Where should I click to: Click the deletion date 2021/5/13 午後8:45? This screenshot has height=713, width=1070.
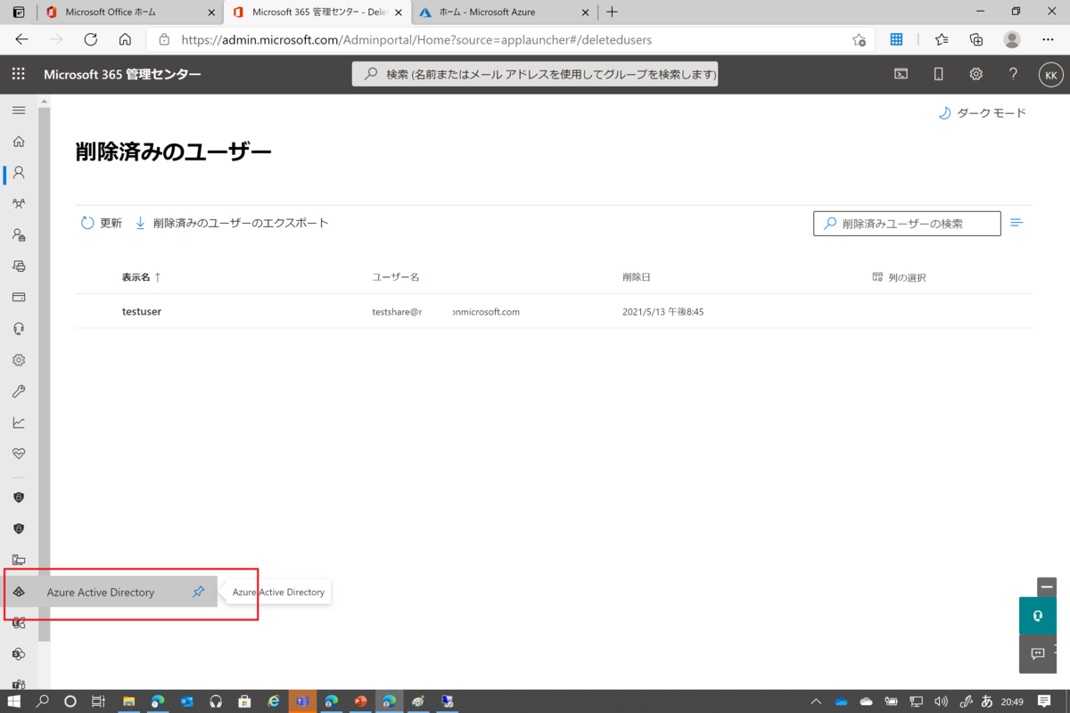(x=663, y=312)
